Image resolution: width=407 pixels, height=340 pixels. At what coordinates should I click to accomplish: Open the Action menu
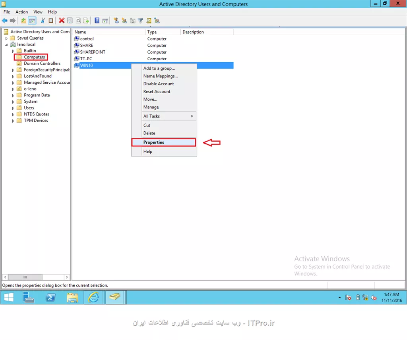coord(21,12)
